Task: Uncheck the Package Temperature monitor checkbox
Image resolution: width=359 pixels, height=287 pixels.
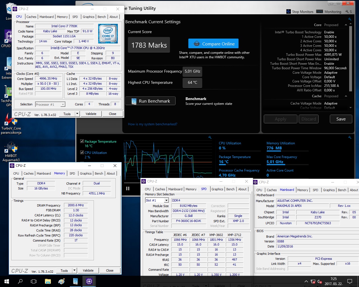Action: tap(82, 141)
